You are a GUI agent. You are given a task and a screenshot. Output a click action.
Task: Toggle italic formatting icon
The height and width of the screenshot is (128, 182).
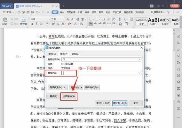(x=36, y=24)
